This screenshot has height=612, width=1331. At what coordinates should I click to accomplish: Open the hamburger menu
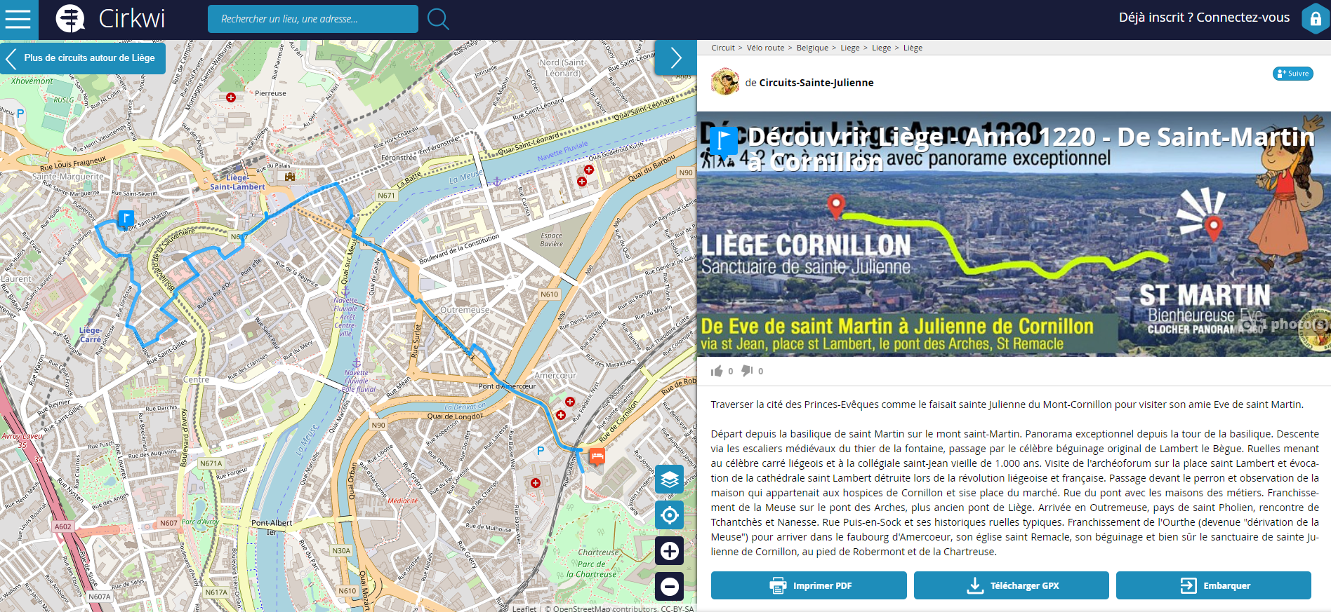(18, 19)
